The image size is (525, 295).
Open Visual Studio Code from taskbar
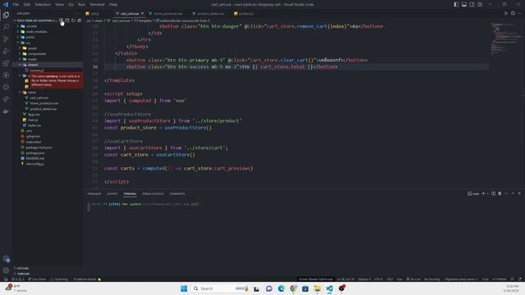click(330, 288)
